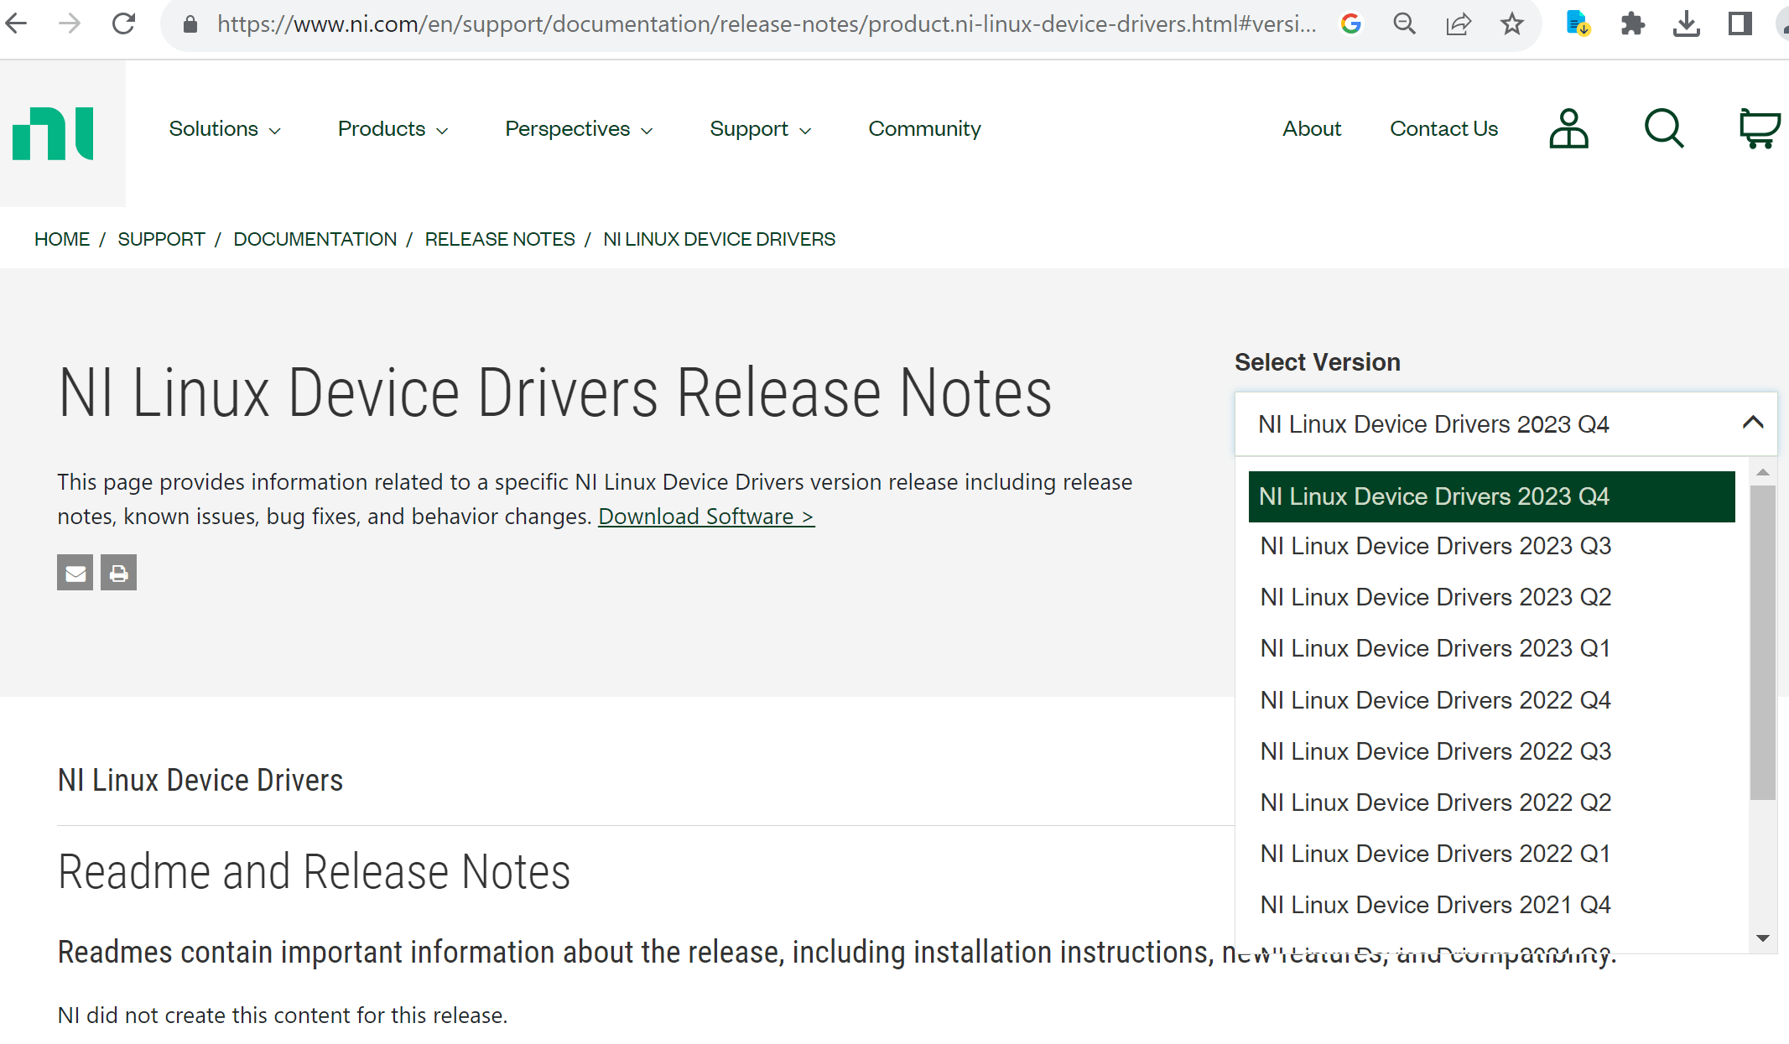This screenshot has height=1044, width=1789.
Task: Go to SUPPORT breadcrumb
Action: pos(161,239)
